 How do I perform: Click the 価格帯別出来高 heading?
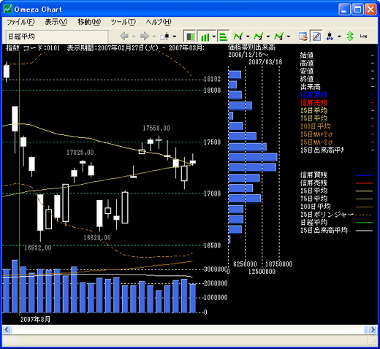pyautogui.click(x=251, y=47)
